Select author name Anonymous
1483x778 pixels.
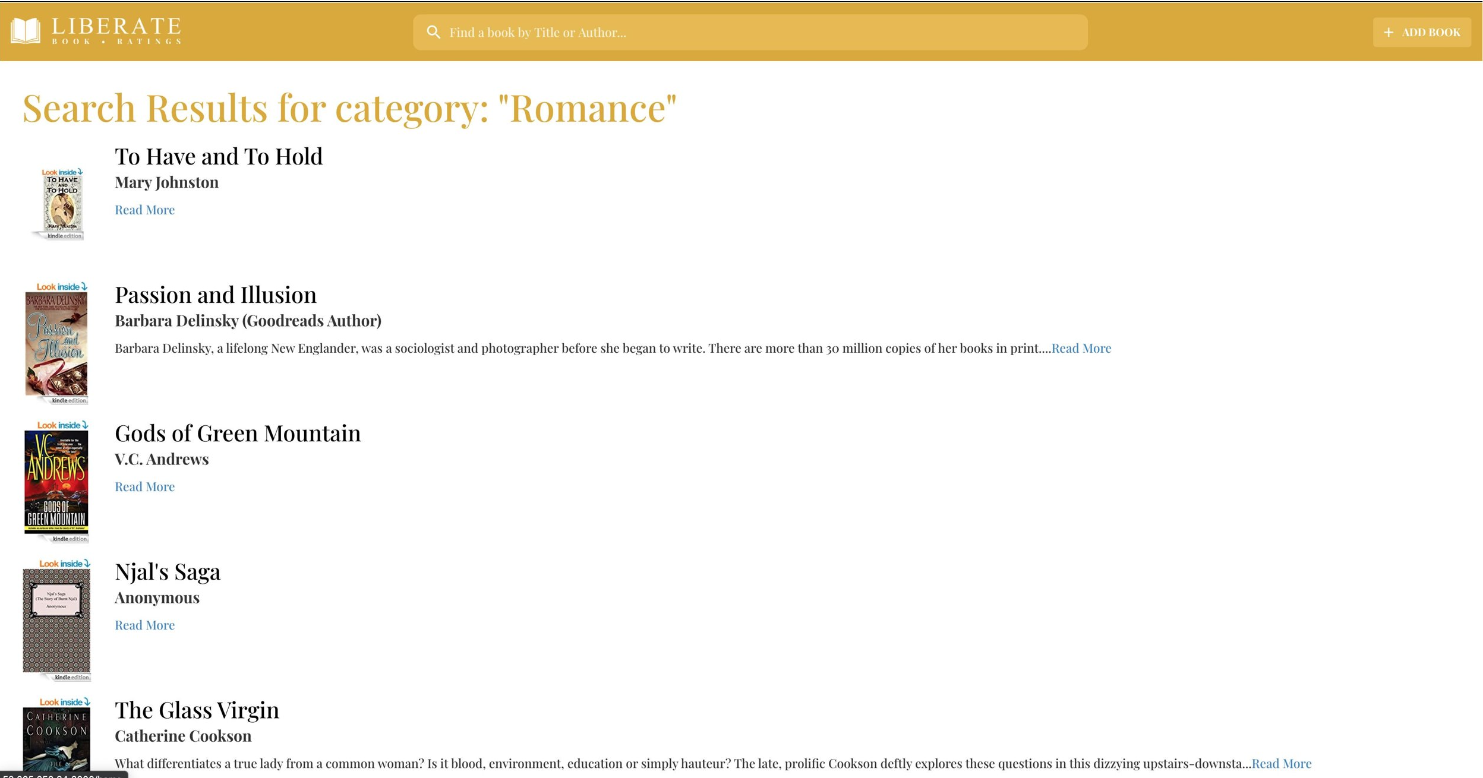click(157, 597)
